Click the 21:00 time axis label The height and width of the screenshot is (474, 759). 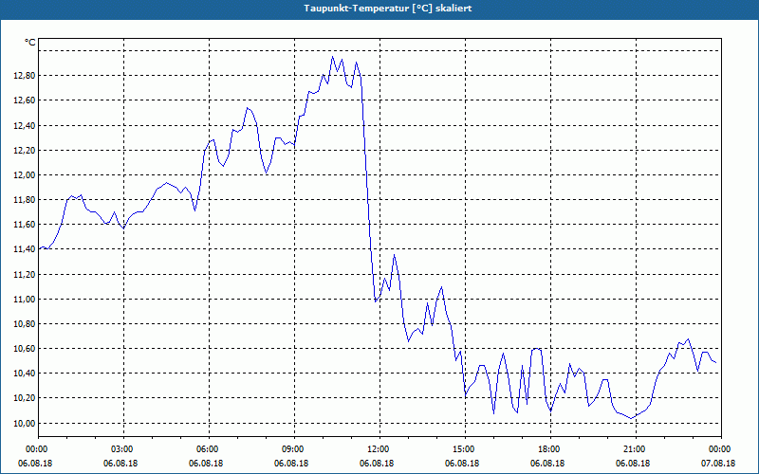[636, 449]
